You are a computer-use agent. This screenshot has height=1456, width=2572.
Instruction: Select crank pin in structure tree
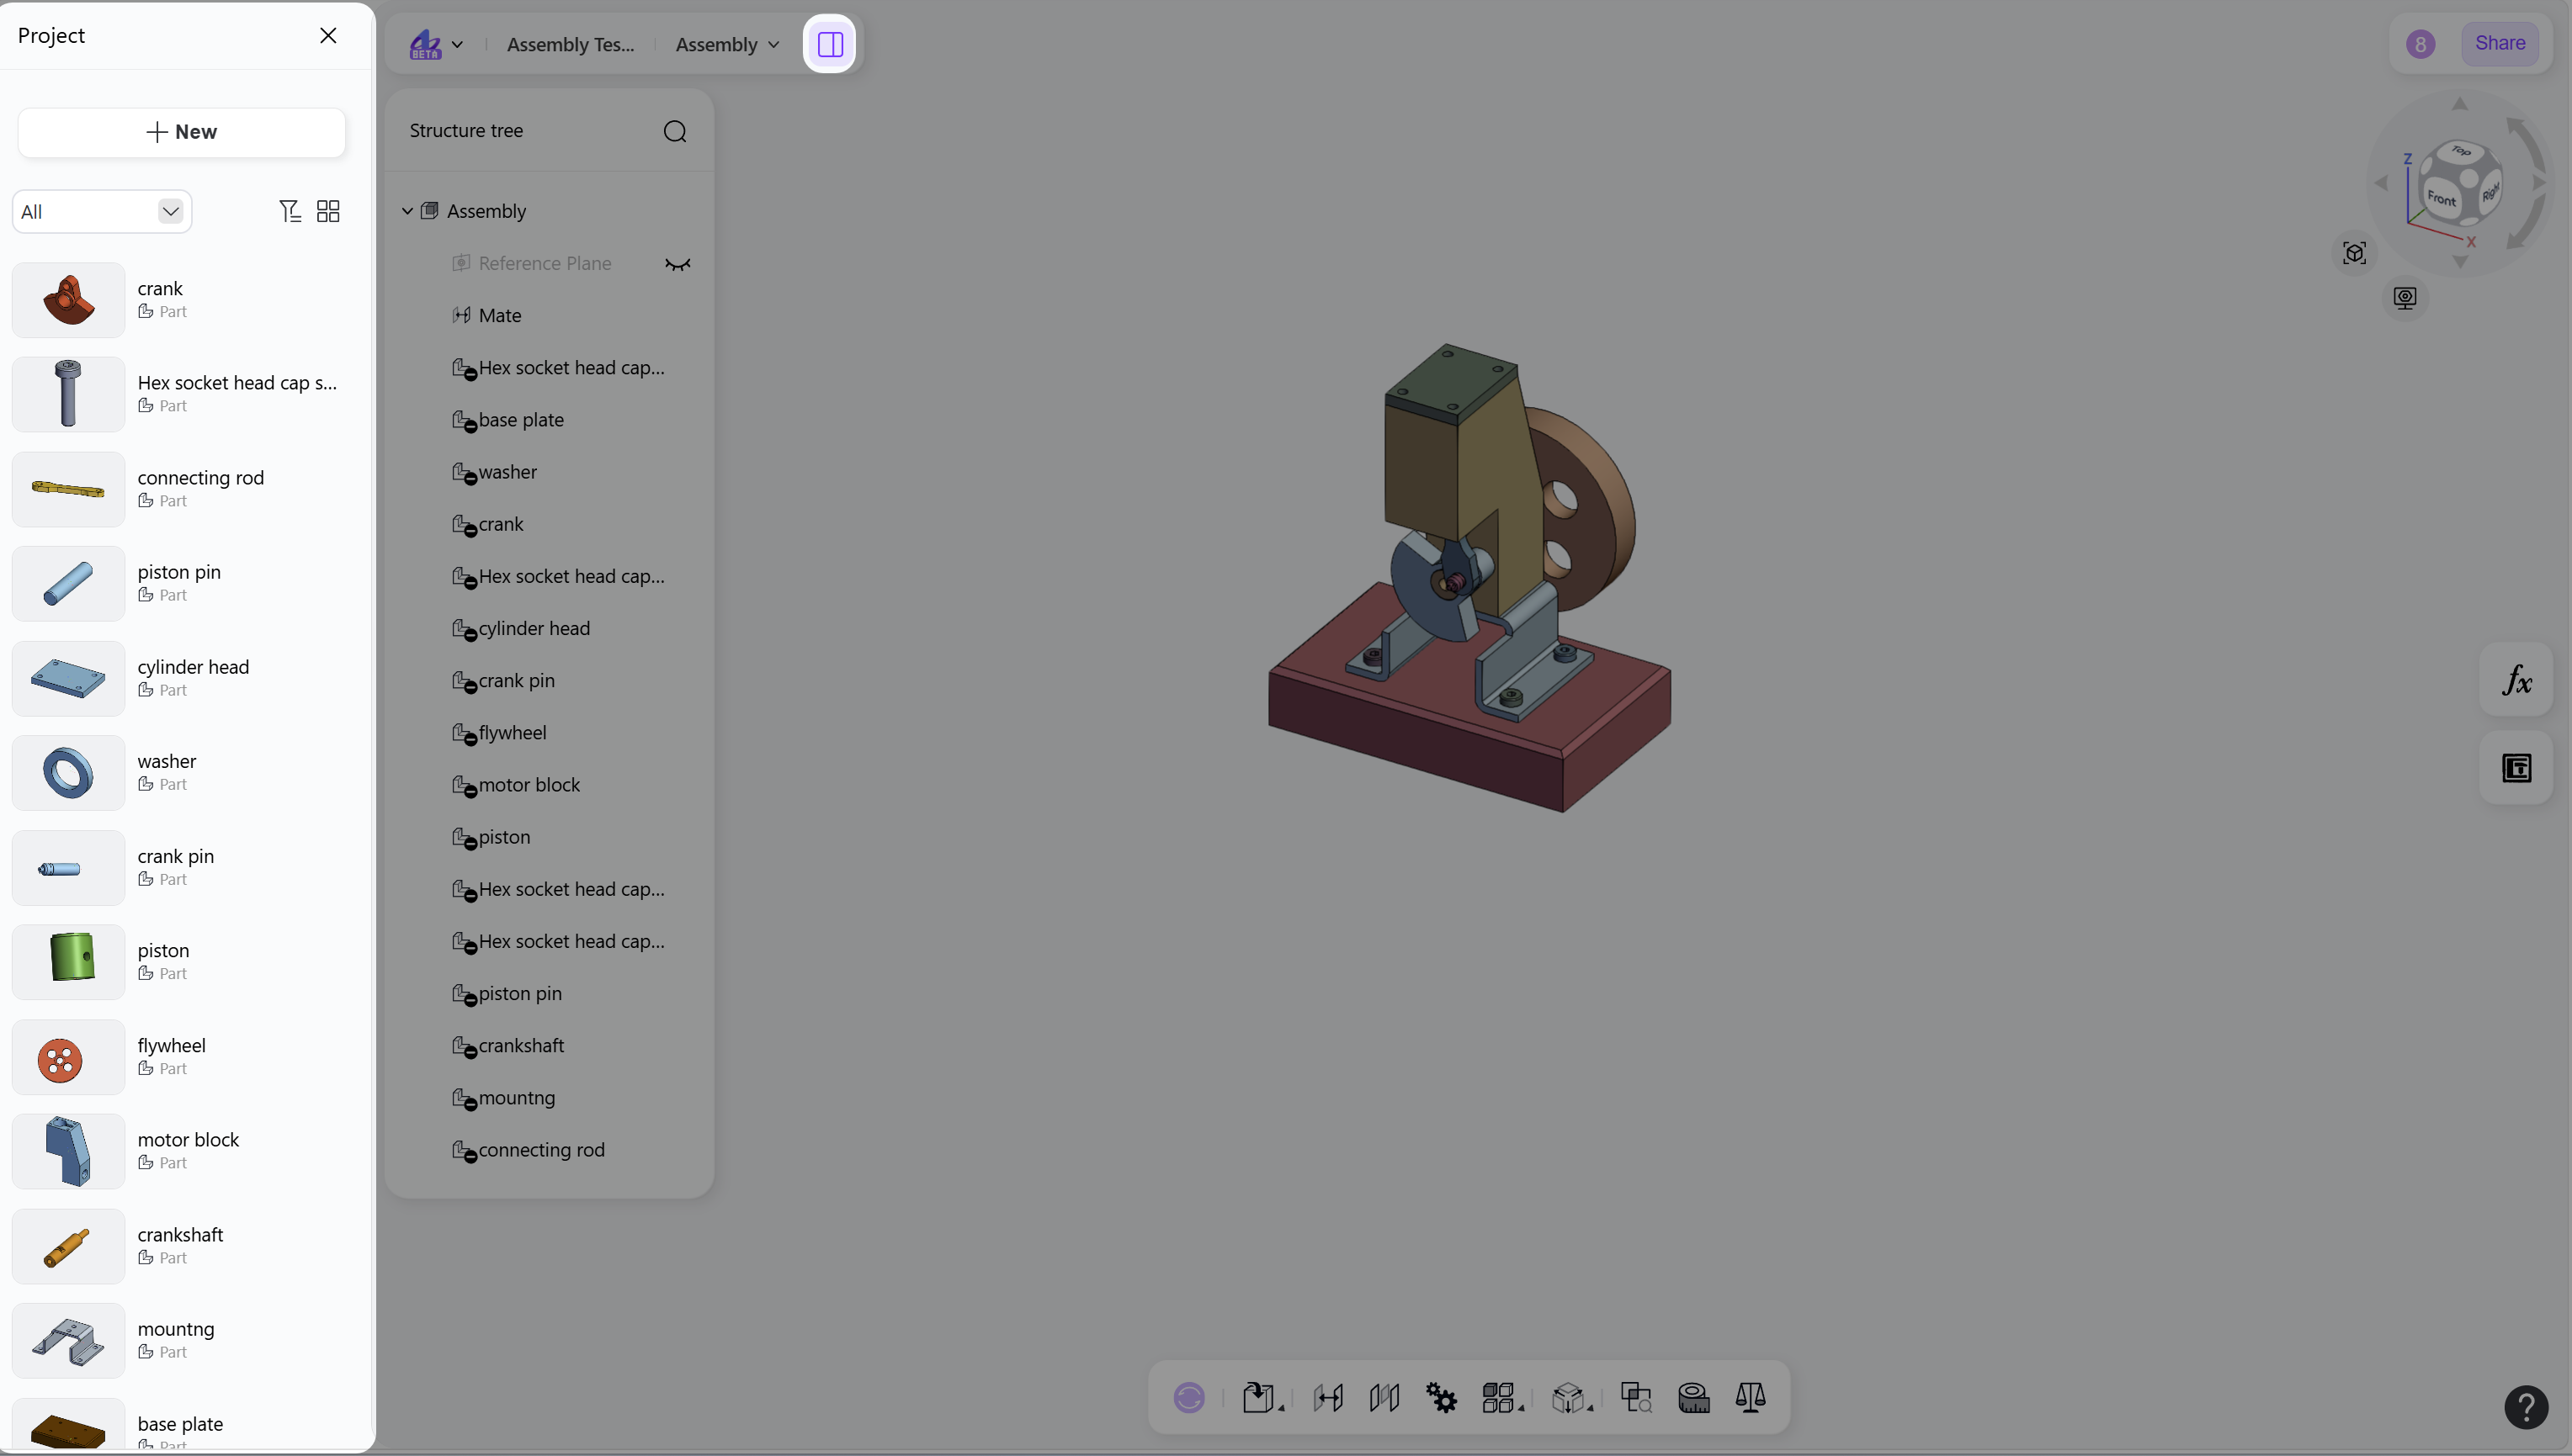pos(516,680)
